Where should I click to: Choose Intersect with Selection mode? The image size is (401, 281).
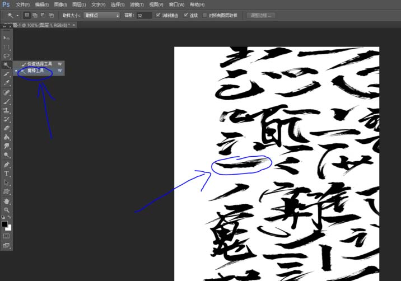(x=52, y=15)
